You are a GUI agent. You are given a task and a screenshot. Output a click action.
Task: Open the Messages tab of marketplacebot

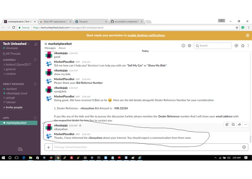tap(50, 48)
